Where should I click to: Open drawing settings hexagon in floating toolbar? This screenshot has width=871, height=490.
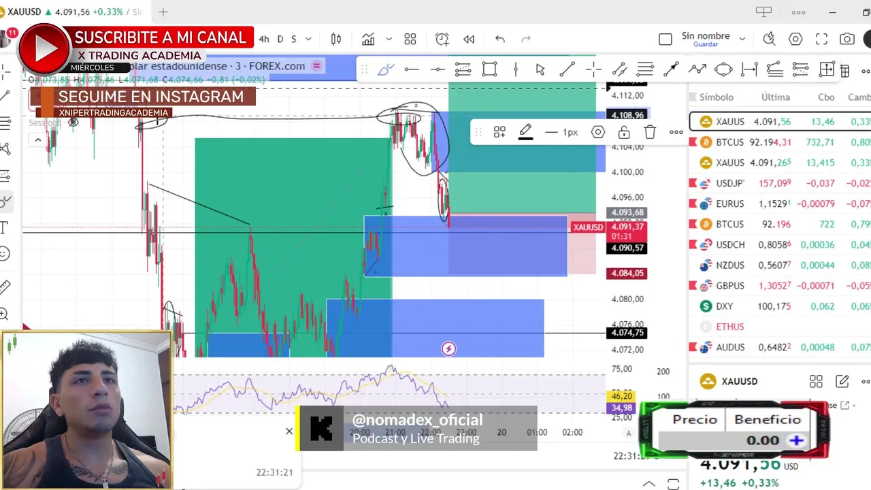click(x=597, y=133)
